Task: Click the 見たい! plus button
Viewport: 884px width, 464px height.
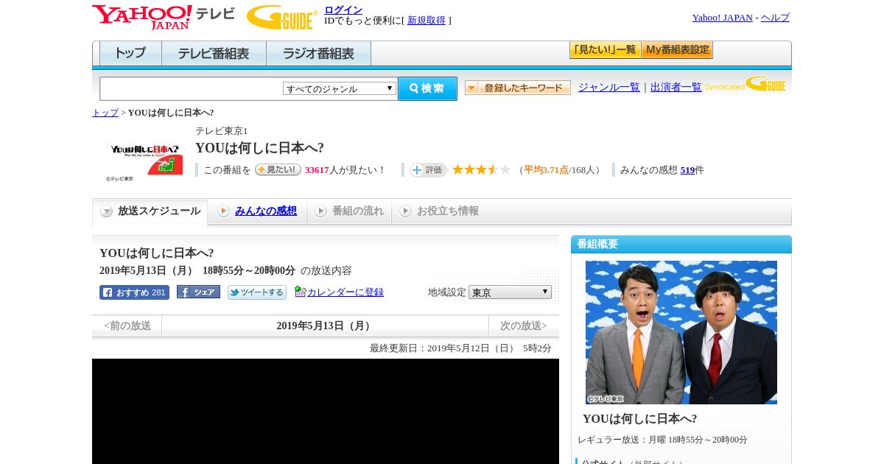Action: [278, 169]
